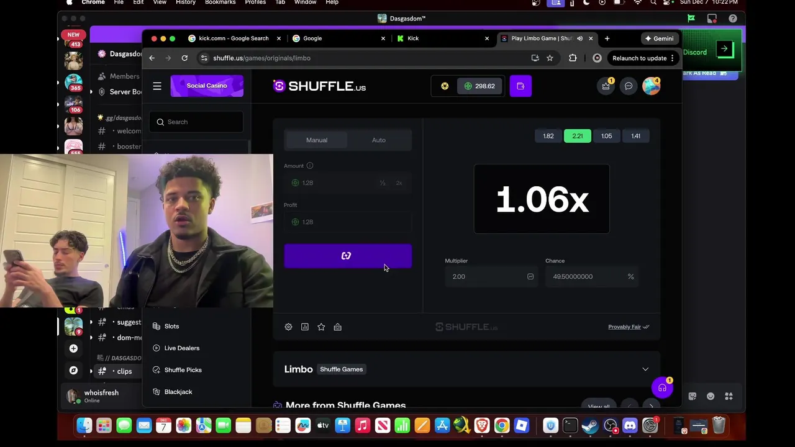
Task: Open the Bookmarks menu in the menu bar
Action: pos(220,2)
